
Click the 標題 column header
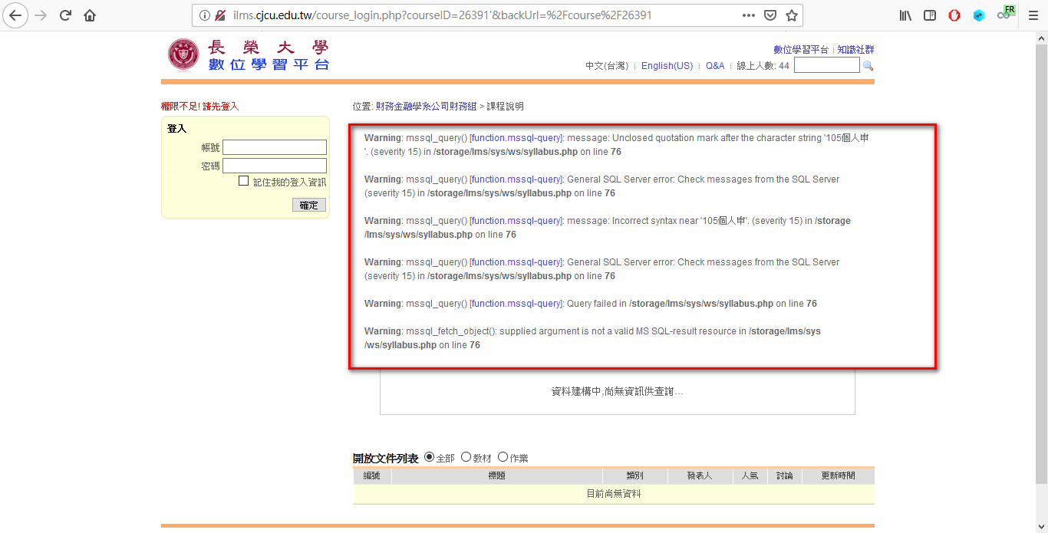click(x=497, y=476)
